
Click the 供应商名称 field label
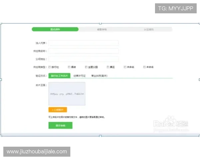point(40,51)
